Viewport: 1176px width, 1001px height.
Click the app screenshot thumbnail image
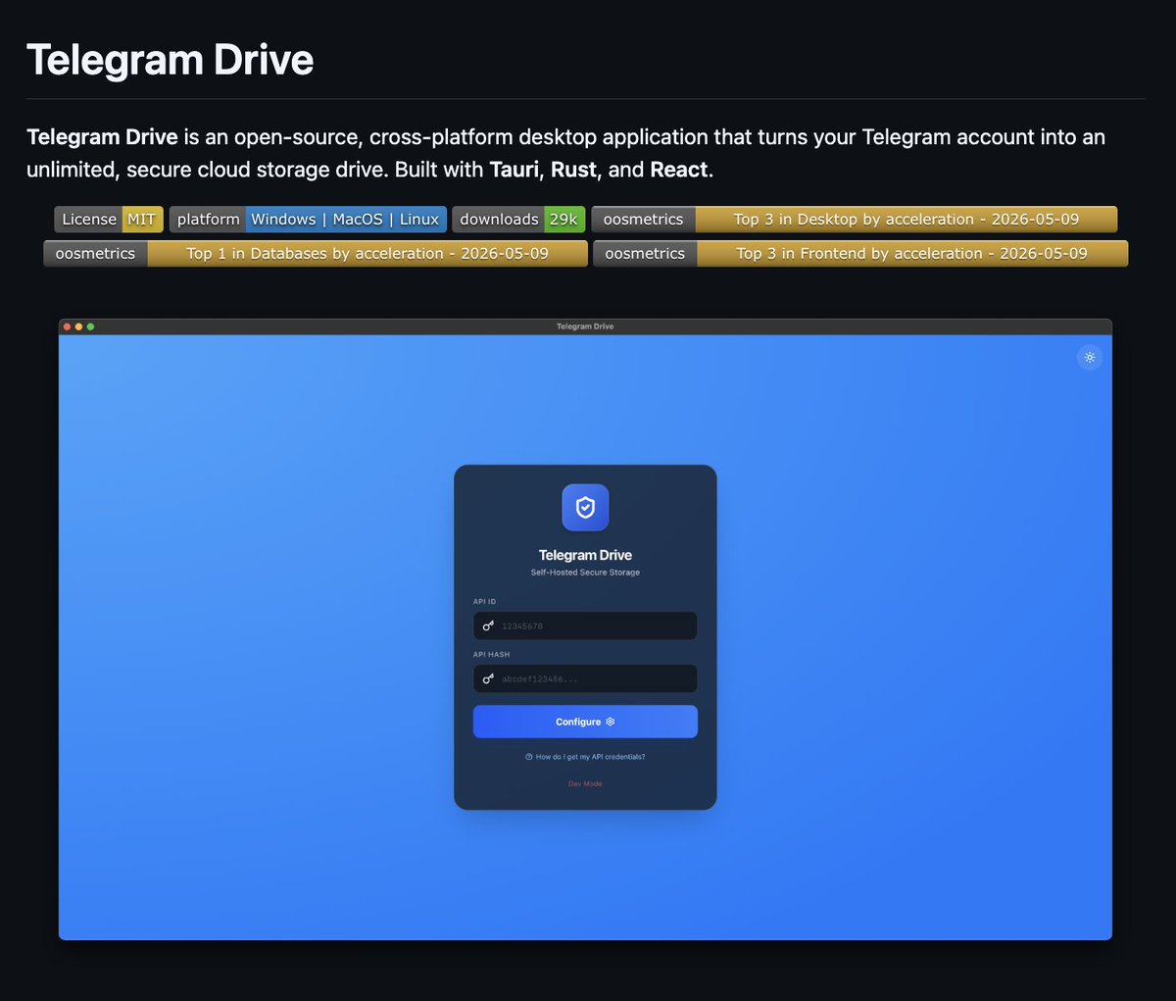click(585, 629)
